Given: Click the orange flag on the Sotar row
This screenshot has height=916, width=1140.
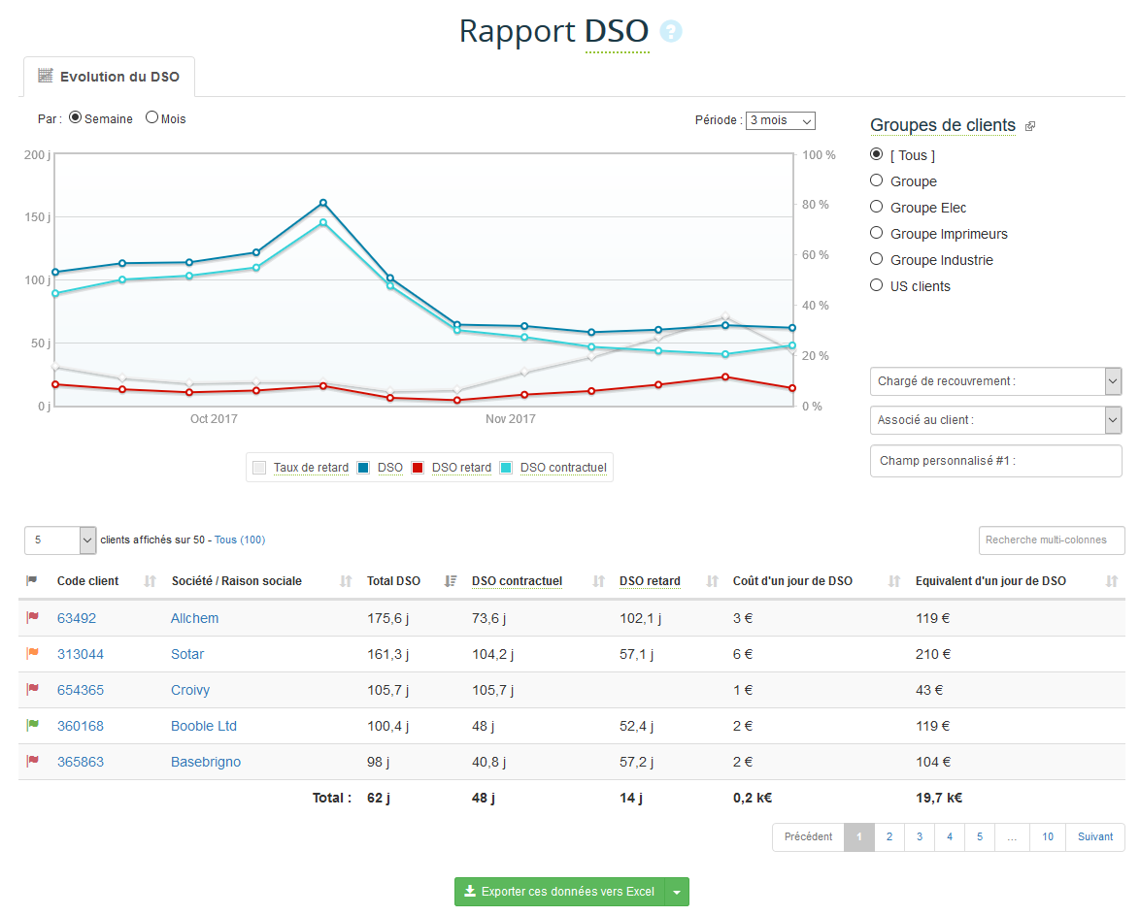Looking at the screenshot, I should click(x=33, y=653).
